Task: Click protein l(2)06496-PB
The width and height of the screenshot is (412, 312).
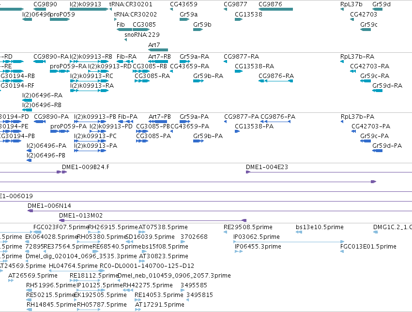Action: point(46,156)
